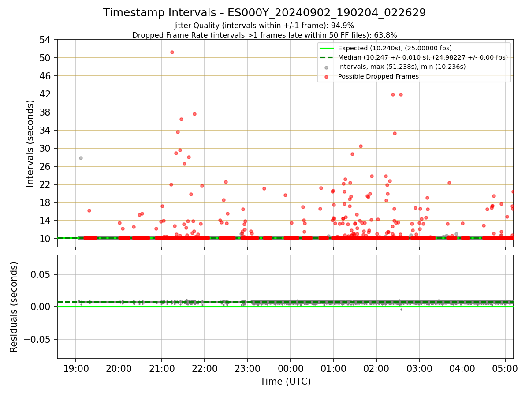Click the plot title 'Timestamp Intervals - ES000Y_20240902_190204_022629'
This screenshot has height=397, width=529.
[x=264, y=13]
